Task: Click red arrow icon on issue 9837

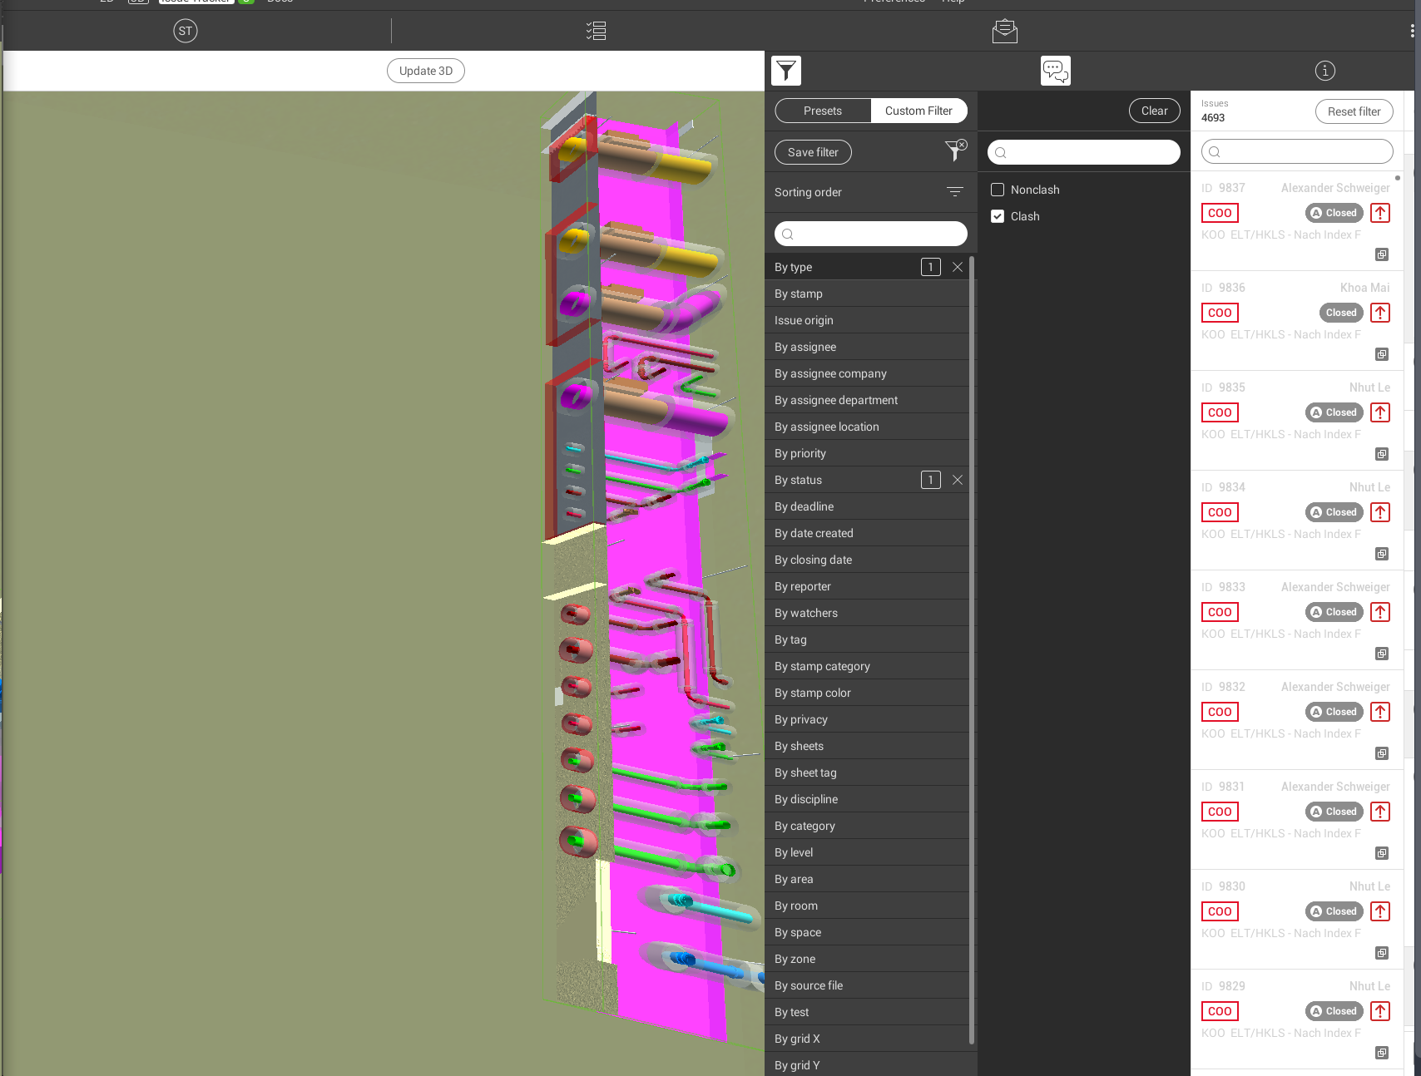Action: pos(1379,213)
